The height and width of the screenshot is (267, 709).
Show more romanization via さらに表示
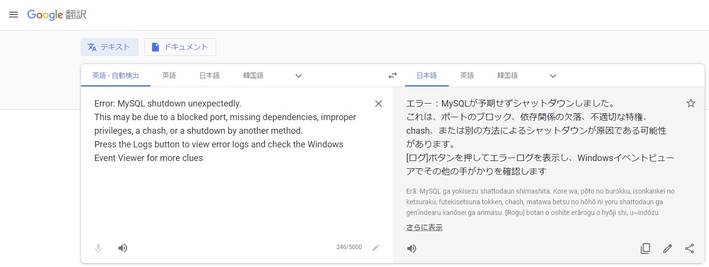coord(424,227)
